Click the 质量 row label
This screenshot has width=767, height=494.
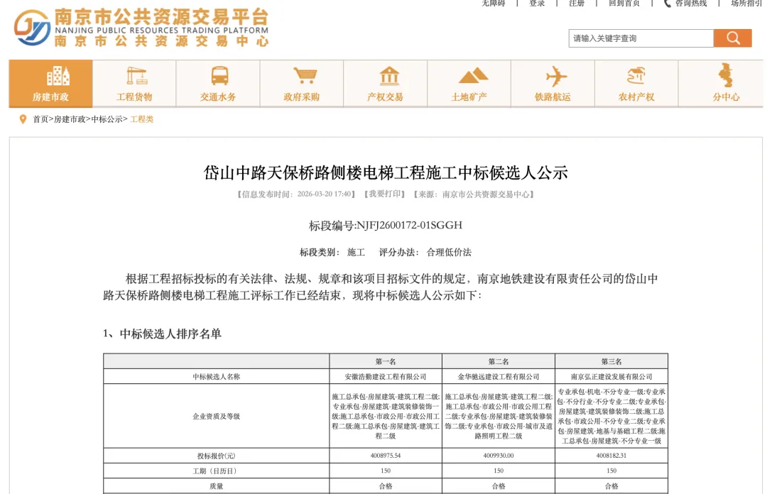(216, 486)
